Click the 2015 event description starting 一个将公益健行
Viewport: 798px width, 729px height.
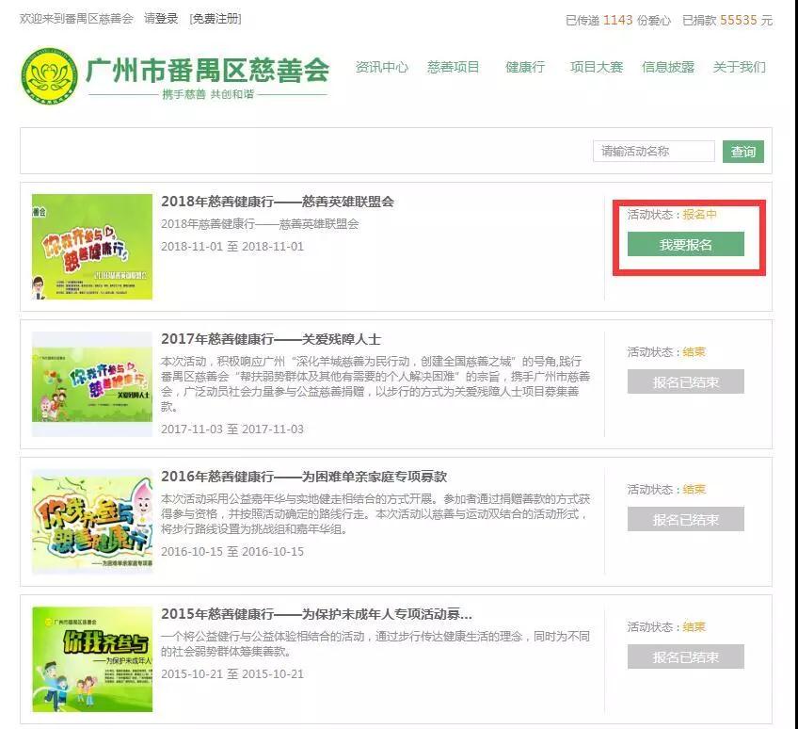click(x=375, y=643)
